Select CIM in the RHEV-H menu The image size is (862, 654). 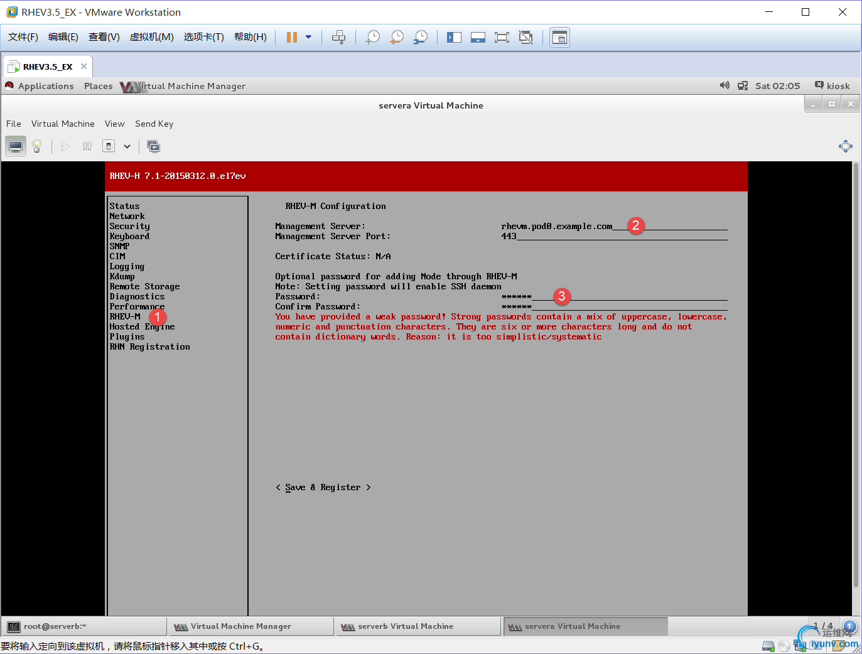click(117, 256)
